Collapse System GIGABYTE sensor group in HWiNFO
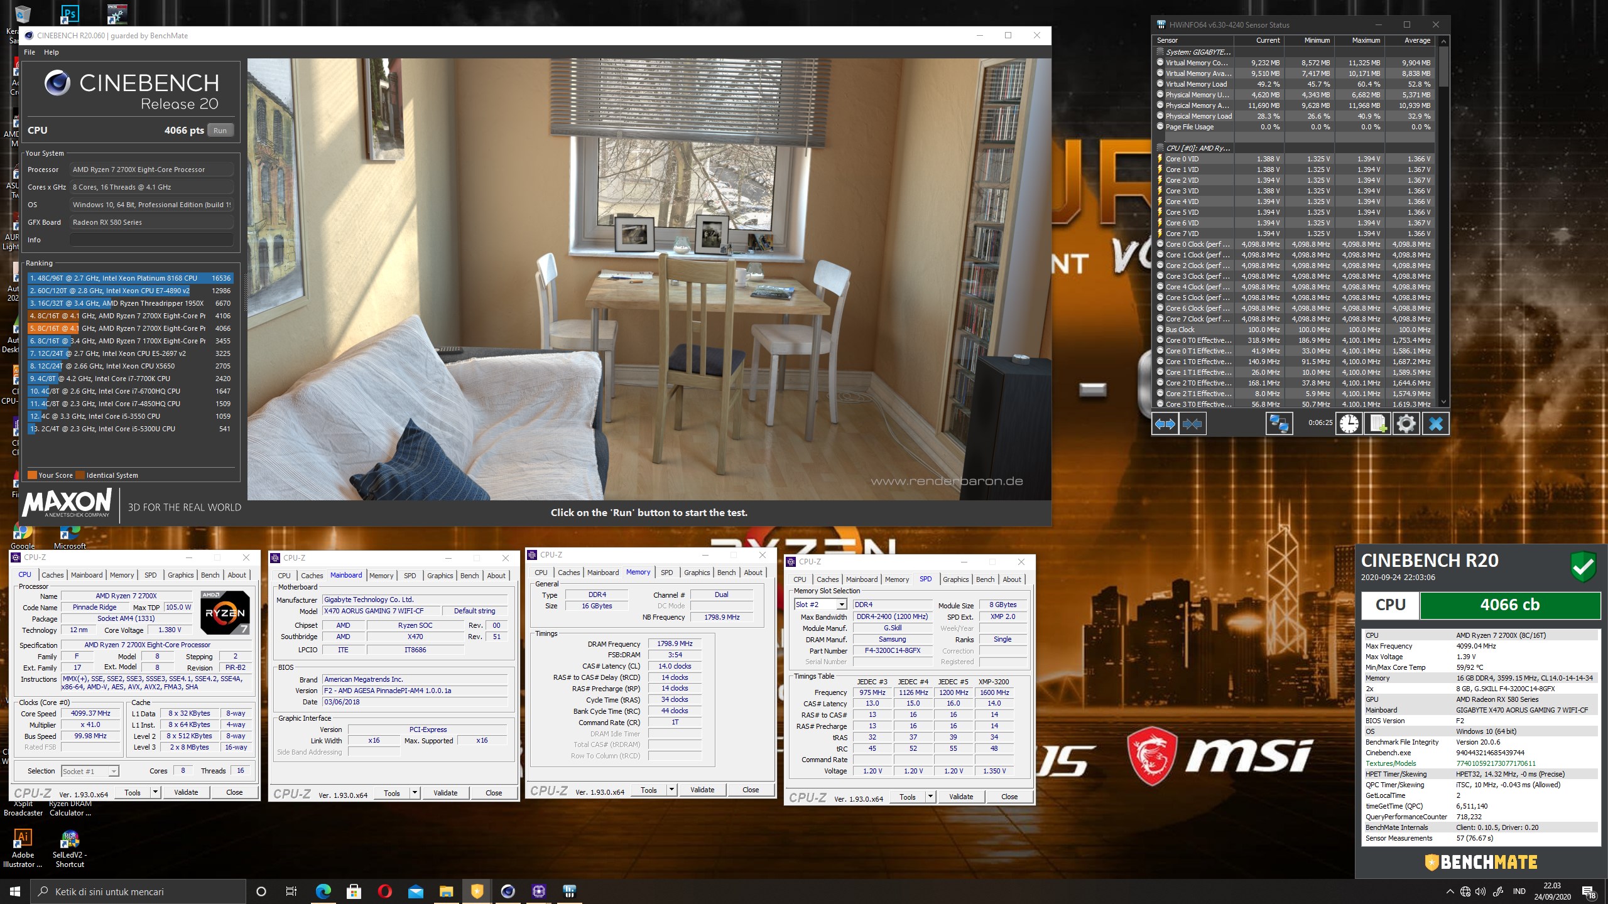This screenshot has width=1608, height=904. (1160, 52)
